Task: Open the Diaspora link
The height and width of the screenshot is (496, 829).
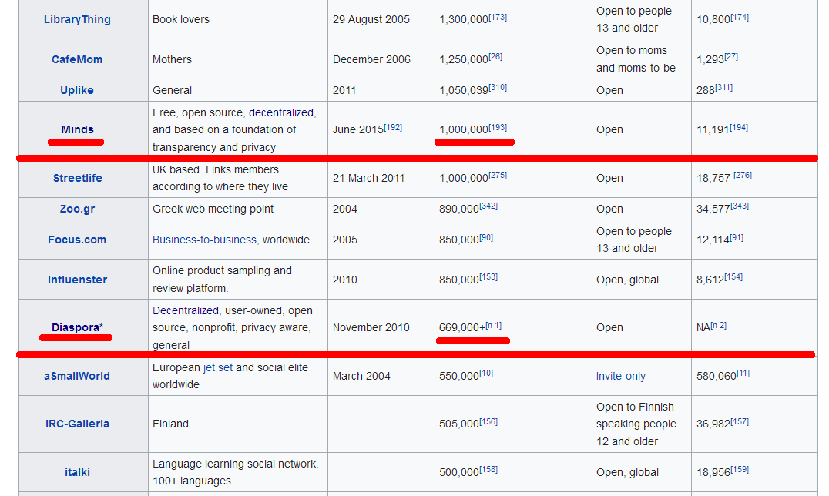Action: tap(75, 327)
